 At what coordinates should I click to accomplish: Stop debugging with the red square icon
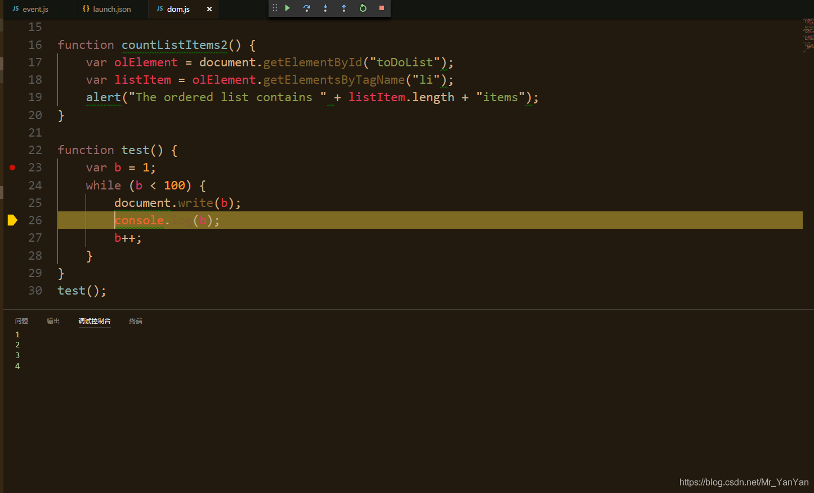382,8
